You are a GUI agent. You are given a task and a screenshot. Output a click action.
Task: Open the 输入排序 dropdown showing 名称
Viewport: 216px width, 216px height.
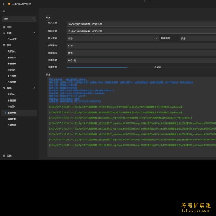[x=113, y=39]
